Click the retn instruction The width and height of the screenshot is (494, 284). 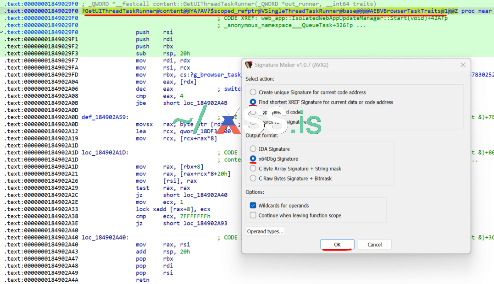[142, 280]
